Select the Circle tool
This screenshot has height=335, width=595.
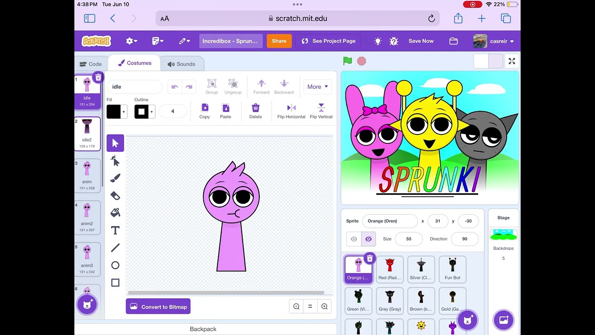pos(115,265)
